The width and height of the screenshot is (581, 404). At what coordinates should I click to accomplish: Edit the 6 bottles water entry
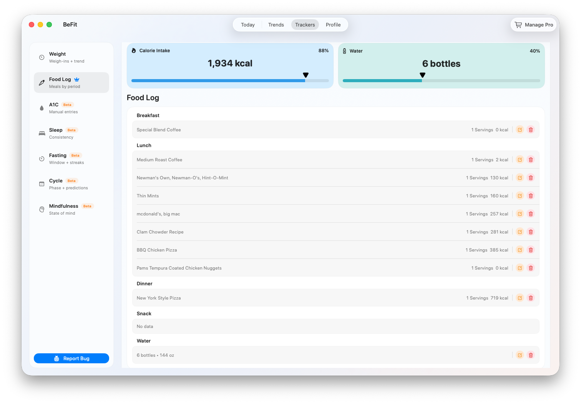[x=520, y=355]
